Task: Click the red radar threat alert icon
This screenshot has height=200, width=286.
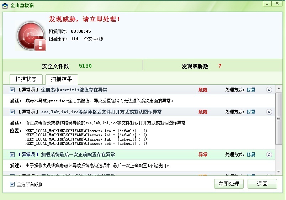Action: click(x=31, y=36)
